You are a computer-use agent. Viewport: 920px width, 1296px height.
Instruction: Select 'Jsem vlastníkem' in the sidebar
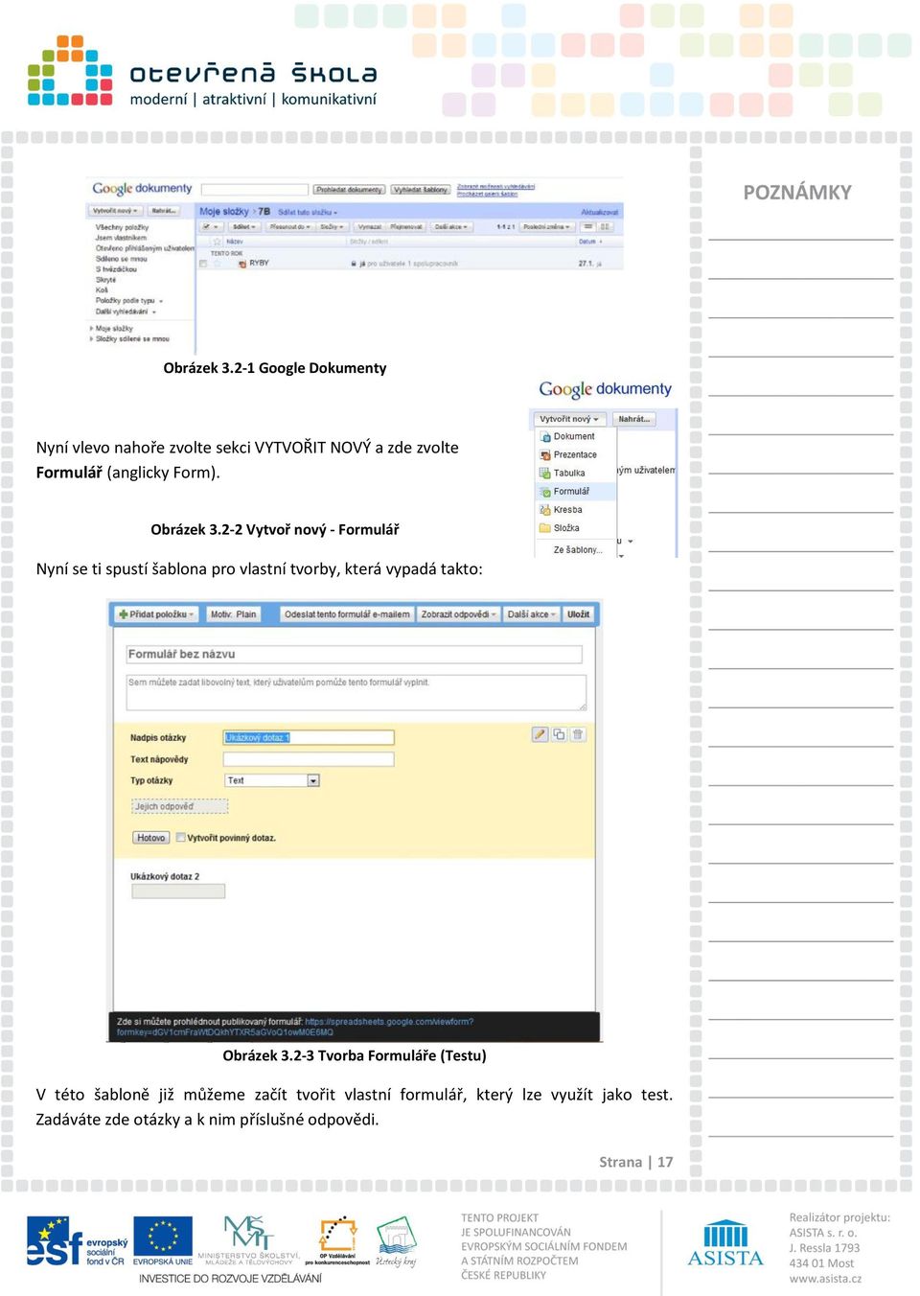pos(121,238)
